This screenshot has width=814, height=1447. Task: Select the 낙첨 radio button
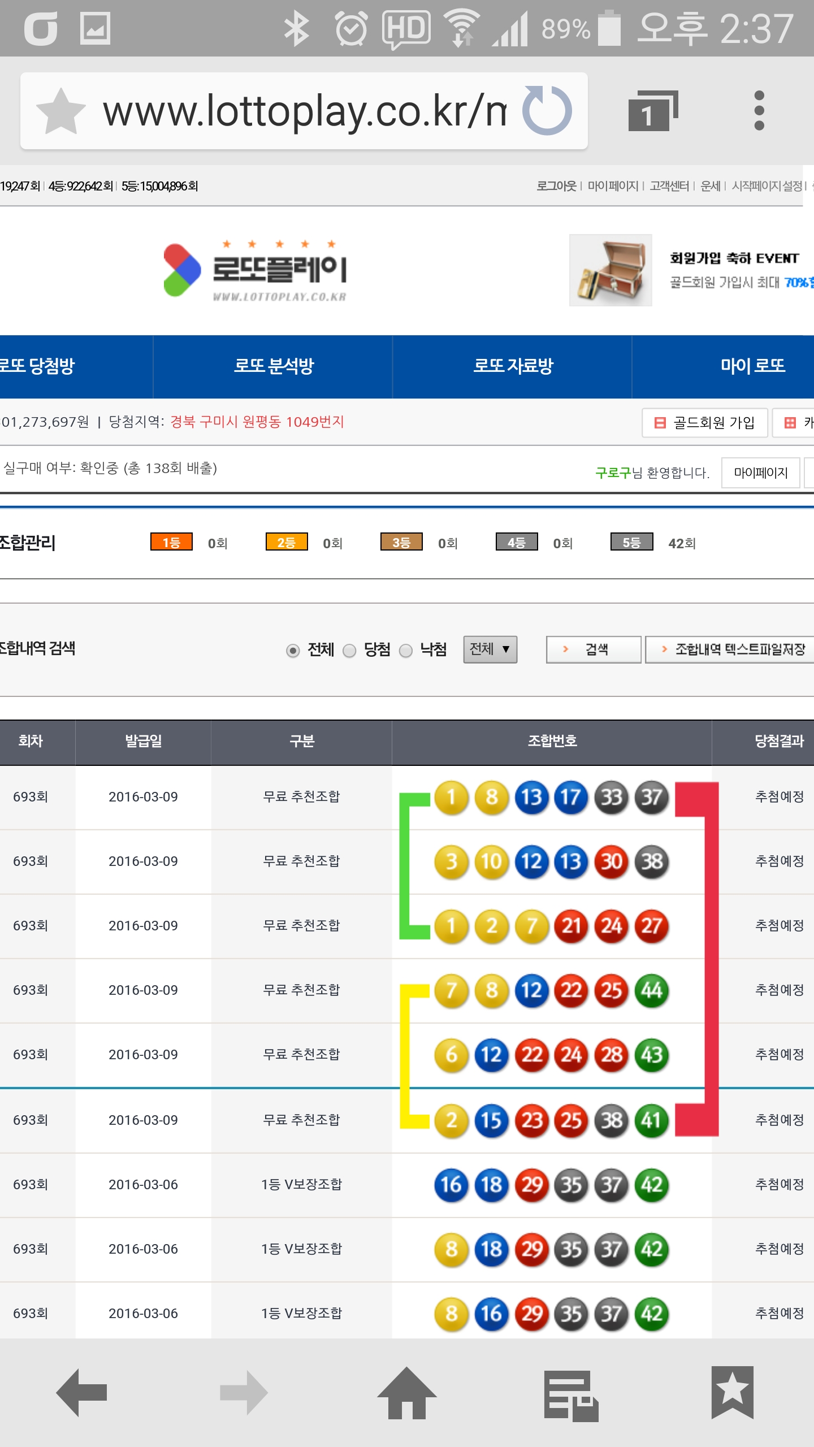406,651
